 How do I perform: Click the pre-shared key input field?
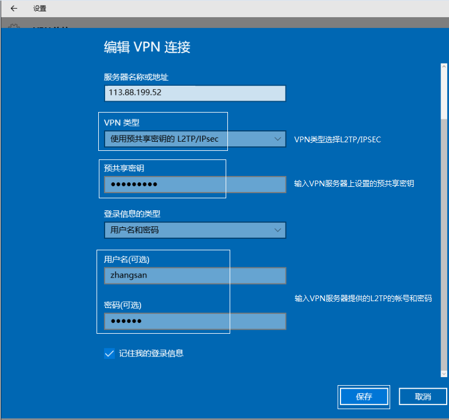(x=195, y=185)
